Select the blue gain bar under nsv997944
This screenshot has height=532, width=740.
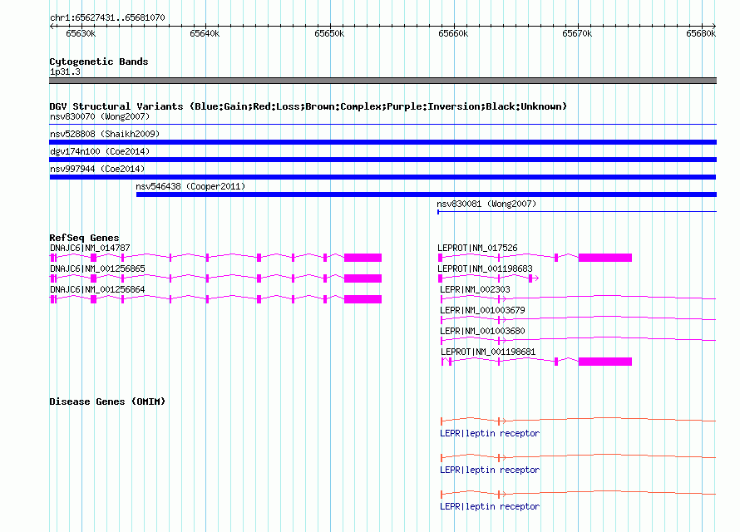382,177
